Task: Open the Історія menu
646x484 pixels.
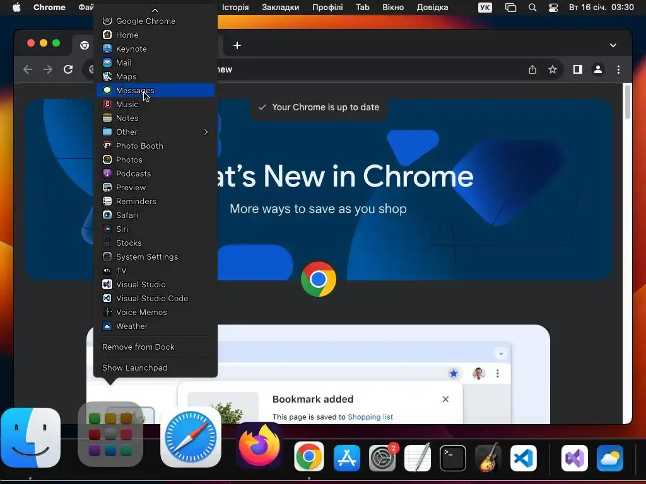Action: (235, 8)
